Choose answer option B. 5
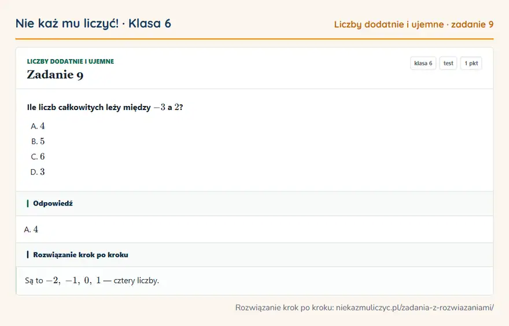The width and height of the screenshot is (509, 326). coord(38,141)
